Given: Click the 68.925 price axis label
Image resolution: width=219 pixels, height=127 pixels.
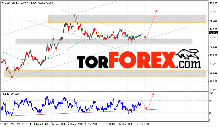Looking at the screenshot, I should click(213, 82).
